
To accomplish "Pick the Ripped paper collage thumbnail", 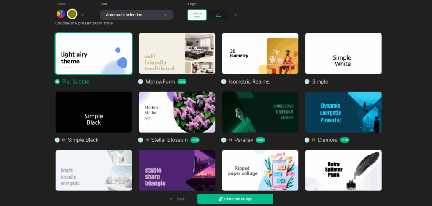I will [x=260, y=170].
